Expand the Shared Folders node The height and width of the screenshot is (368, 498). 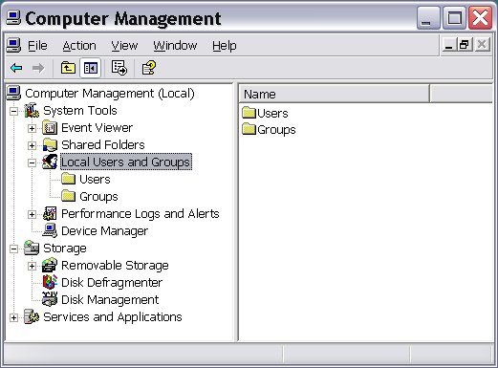(32, 145)
